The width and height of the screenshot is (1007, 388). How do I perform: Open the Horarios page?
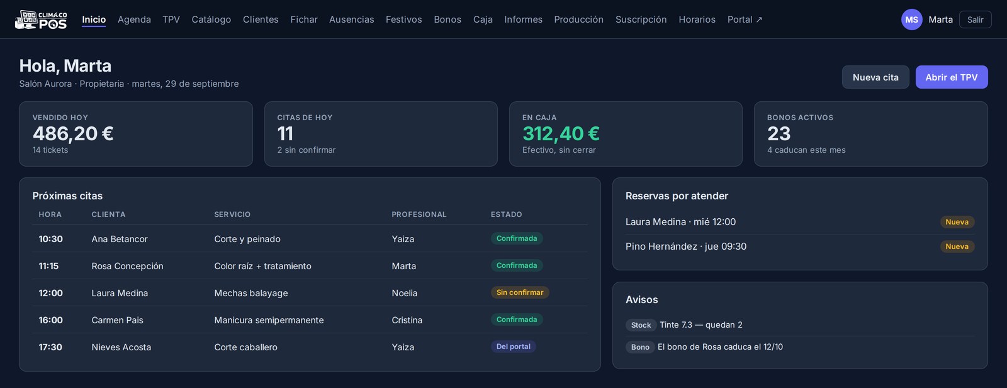click(x=697, y=19)
